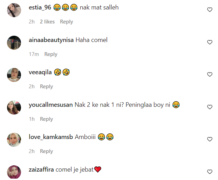The width and height of the screenshot is (218, 180).
Task: Open veeaqila's profile picture
Action: pyautogui.click(x=14, y=75)
